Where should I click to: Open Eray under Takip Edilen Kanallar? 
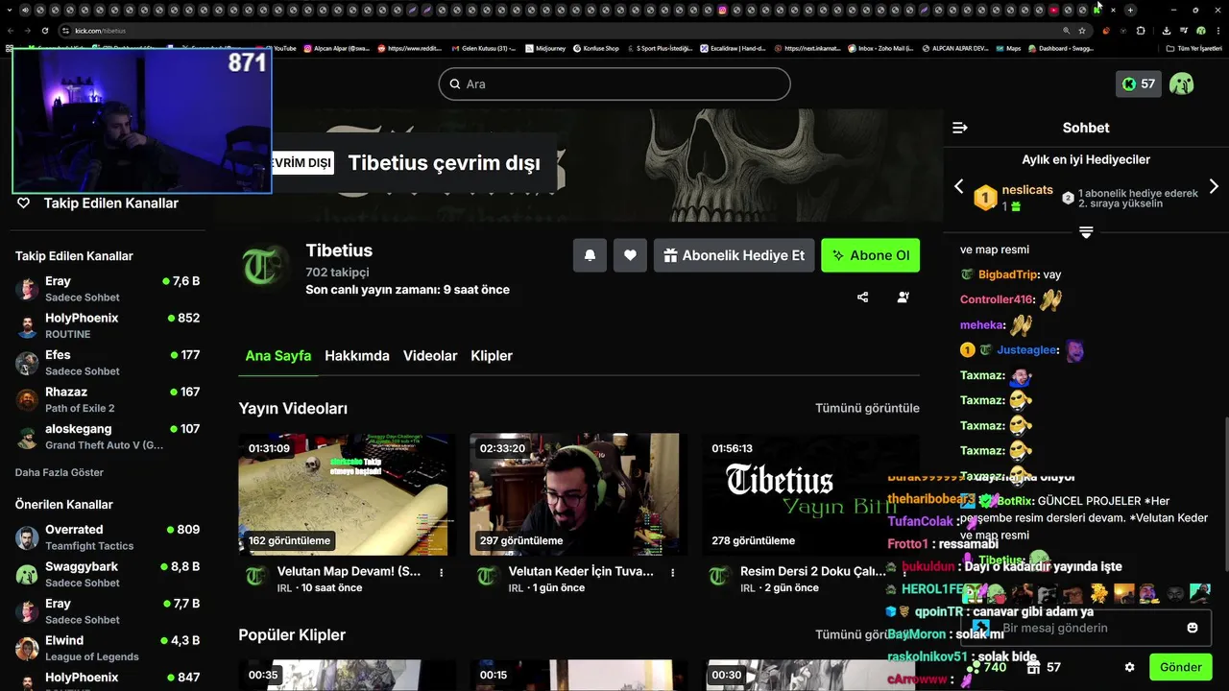(108, 289)
